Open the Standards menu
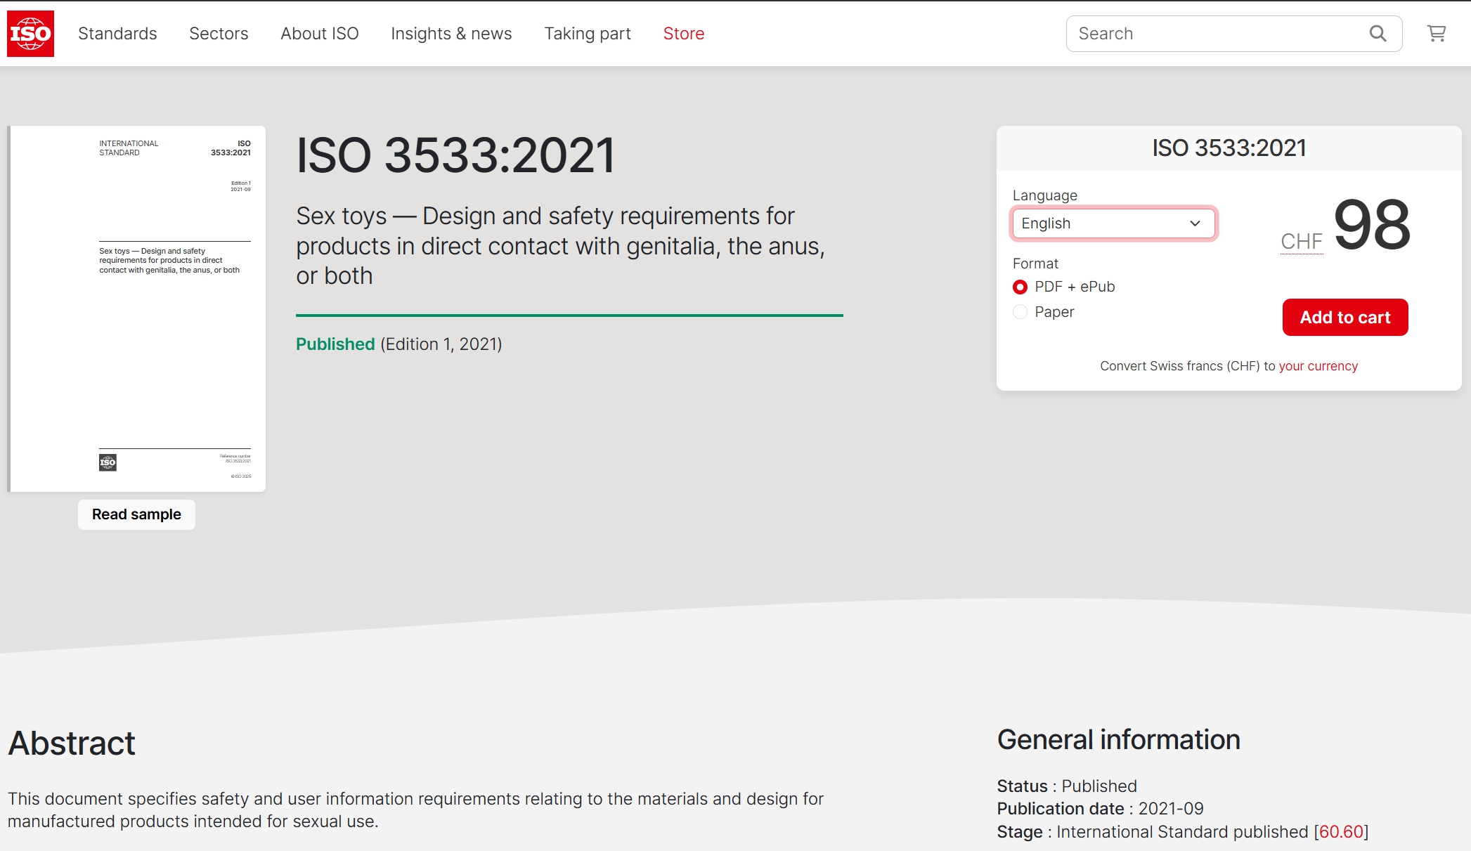This screenshot has width=1471, height=851. (117, 34)
